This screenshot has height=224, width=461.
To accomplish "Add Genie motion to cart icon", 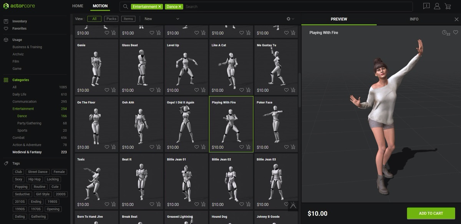I will pos(114,90).
